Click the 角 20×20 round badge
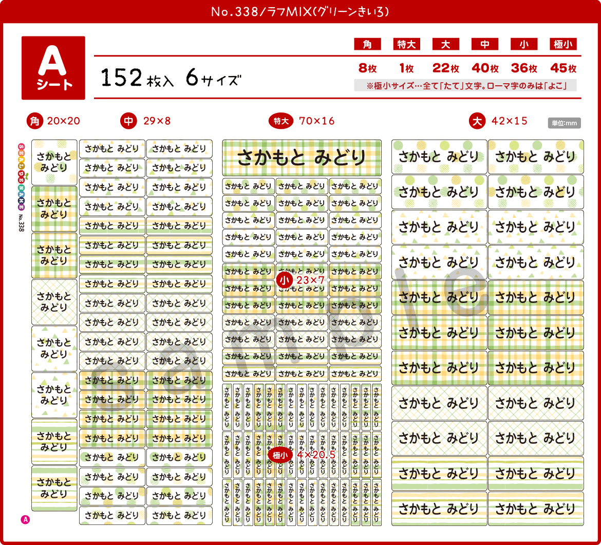The width and height of the screenshot is (601, 545). pyautogui.click(x=34, y=121)
